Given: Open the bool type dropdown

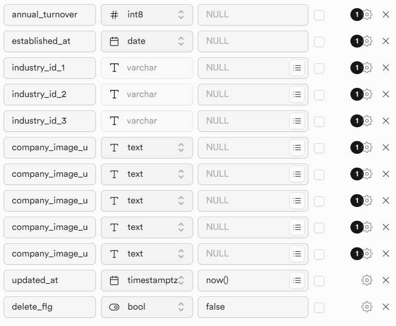Looking at the screenshot, I should pyautogui.click(x=147, y=307).
